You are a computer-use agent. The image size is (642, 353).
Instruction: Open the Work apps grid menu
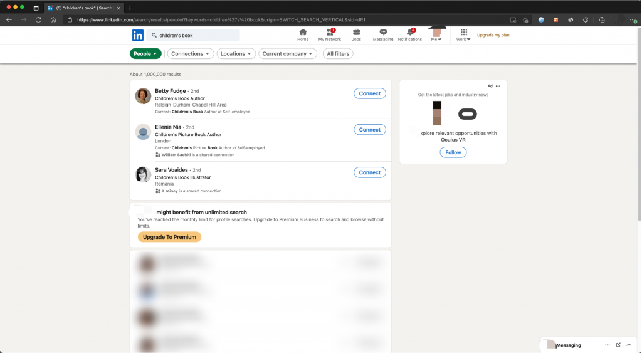coord(463,34)
